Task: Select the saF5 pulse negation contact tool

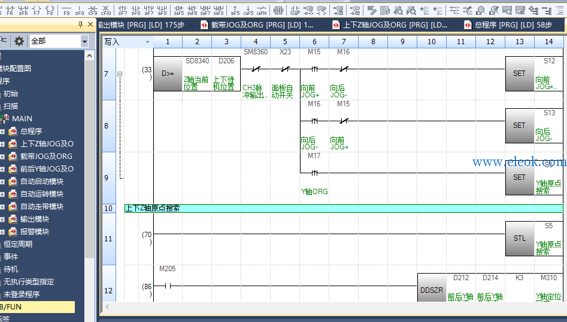Action: (x=178, y=10)
